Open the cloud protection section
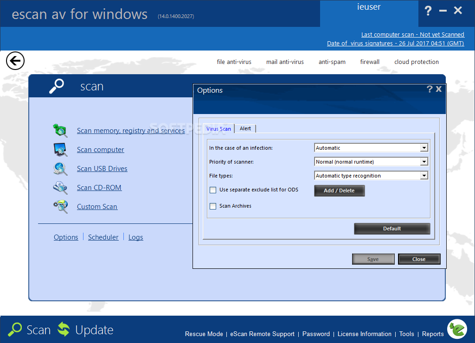 tap(416, 62)
